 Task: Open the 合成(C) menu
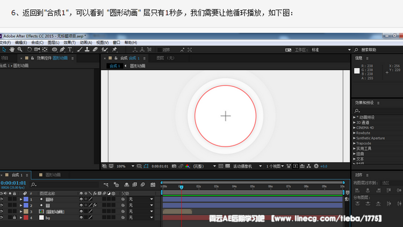[37, 42]
